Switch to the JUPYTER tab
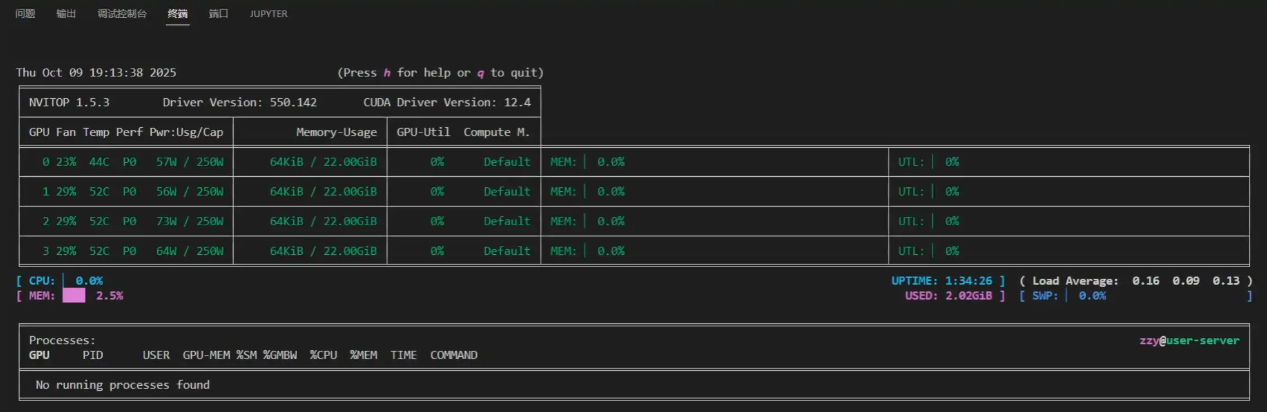Screen dimensions: 1267x412 (268, 13)
